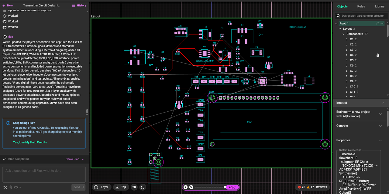Attach a file using the paperclip icon
The image size is (389, 194).
click(x=10, y=187)
